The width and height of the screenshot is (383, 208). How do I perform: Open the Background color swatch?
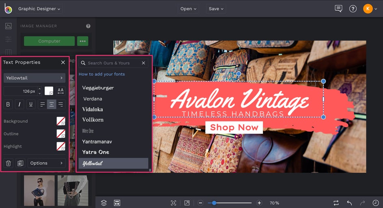click(x=61, y=121)
